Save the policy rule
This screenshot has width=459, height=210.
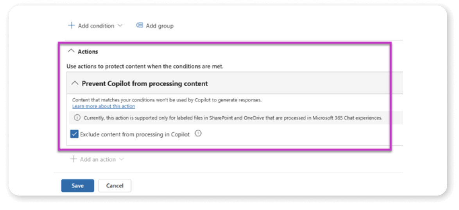pos(77,185)
